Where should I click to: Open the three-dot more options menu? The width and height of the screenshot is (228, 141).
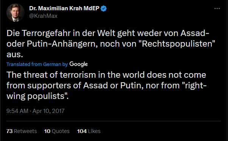(217, 9)
